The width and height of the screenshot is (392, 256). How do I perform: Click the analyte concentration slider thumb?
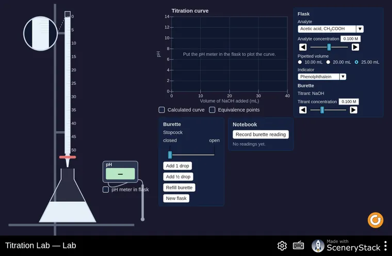tap(329, 47)
